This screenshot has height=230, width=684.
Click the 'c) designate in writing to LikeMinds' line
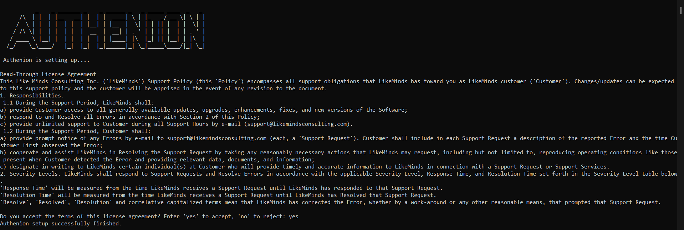pos(305,167)
